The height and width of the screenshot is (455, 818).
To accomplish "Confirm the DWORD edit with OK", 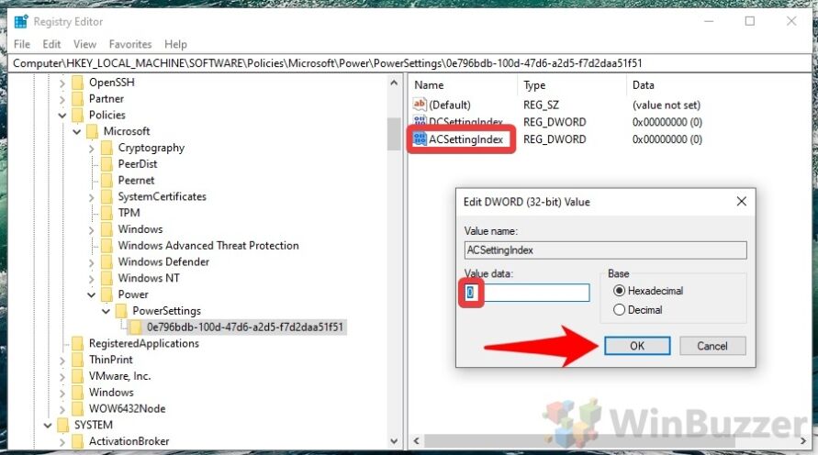I will coord(637,346).
